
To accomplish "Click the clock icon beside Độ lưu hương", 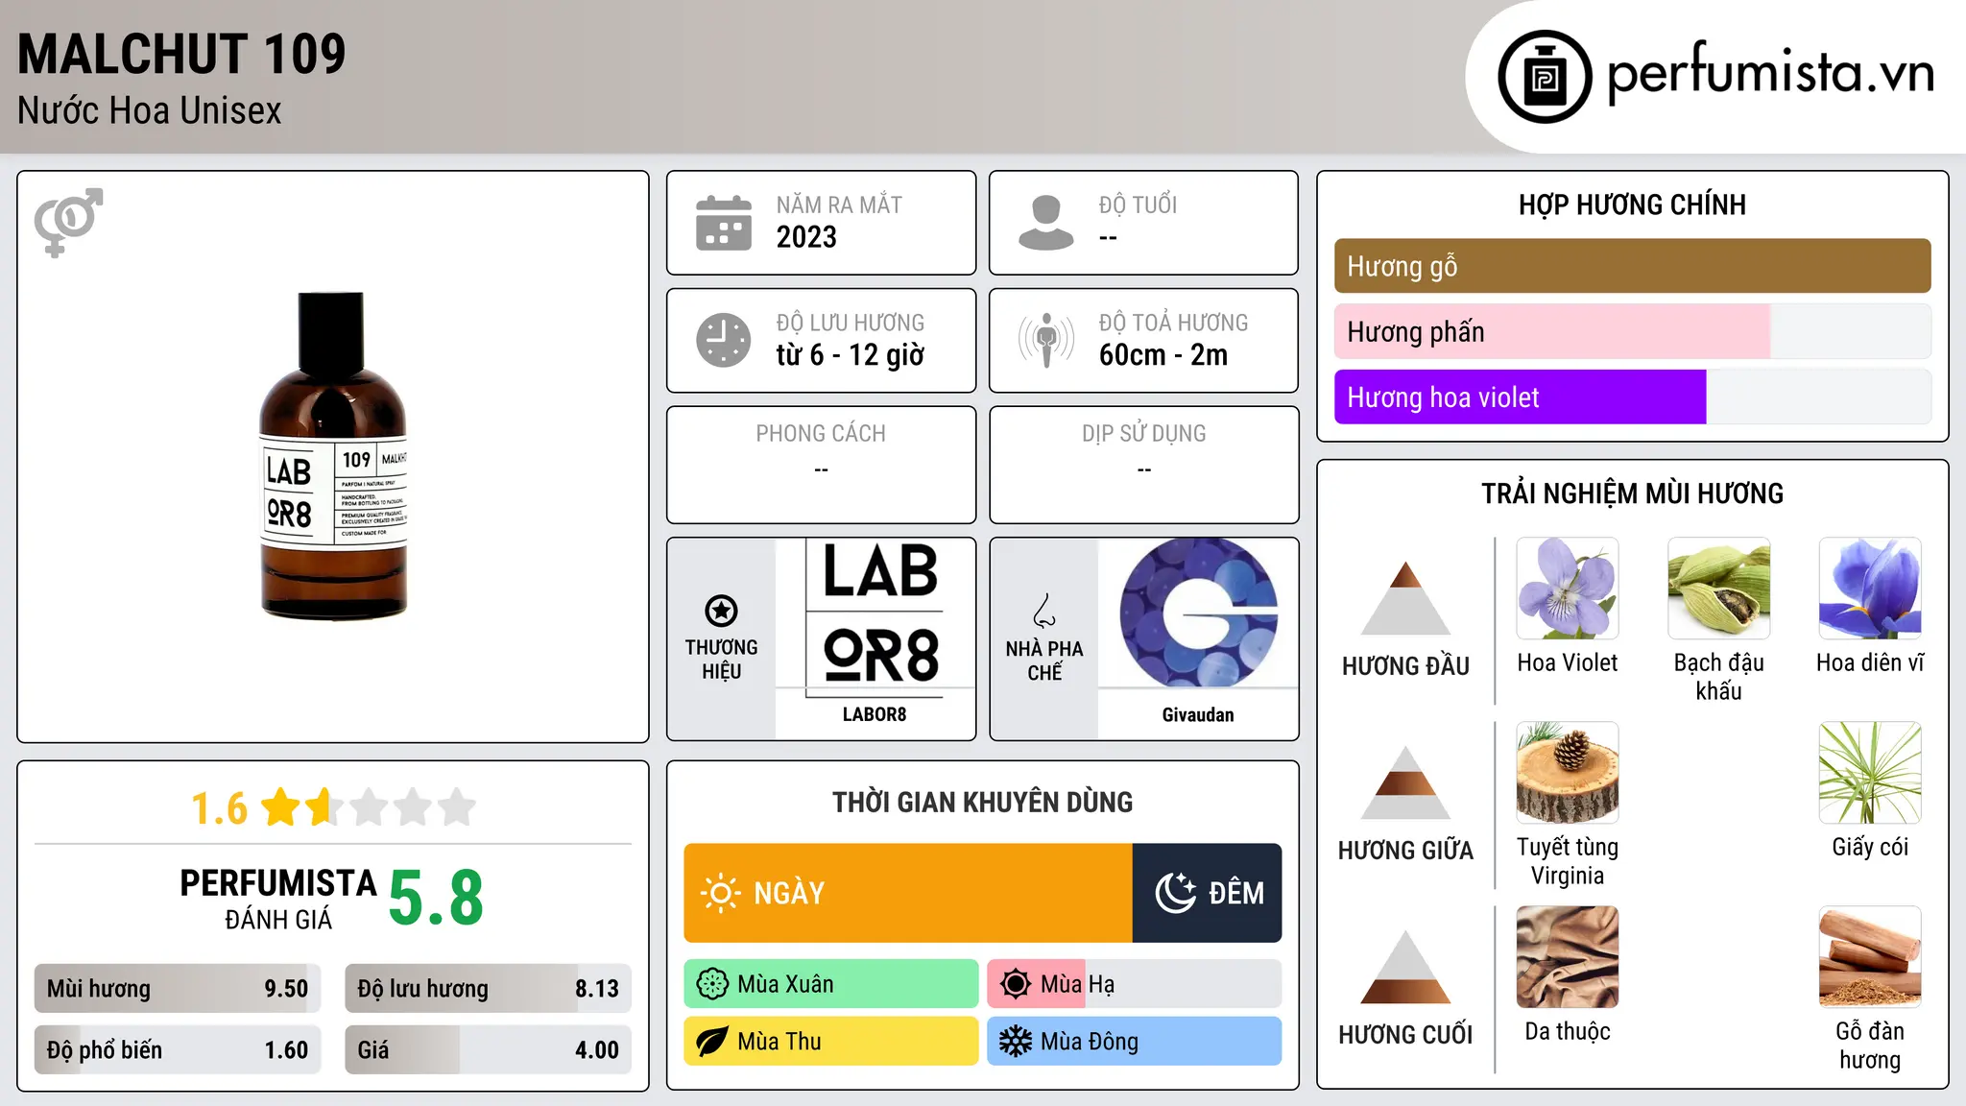I will pos(724,340).
